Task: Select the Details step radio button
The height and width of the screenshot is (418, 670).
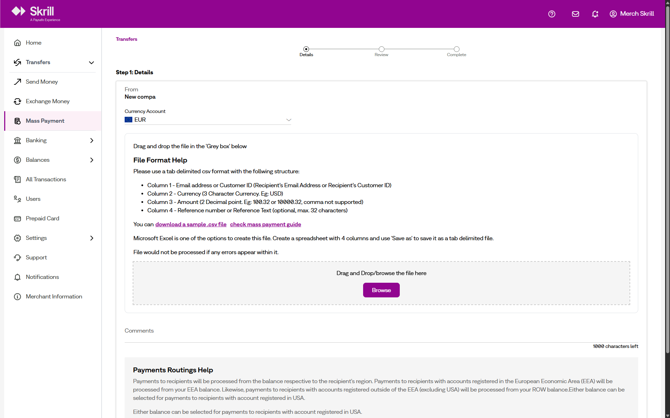Action: (306, 49)
